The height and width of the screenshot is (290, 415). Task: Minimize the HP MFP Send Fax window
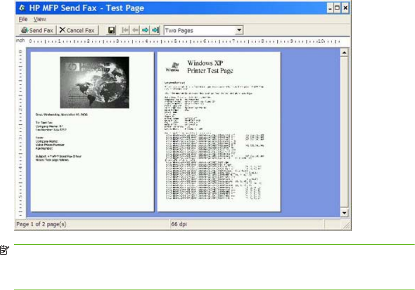click(329, 8)
